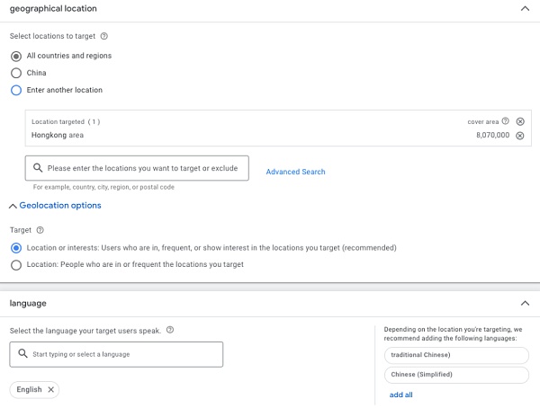Image resolution: width=540 pixels, height=408 pixels.
Task: Collapse the geographical location section
Action: click(526, 8)
